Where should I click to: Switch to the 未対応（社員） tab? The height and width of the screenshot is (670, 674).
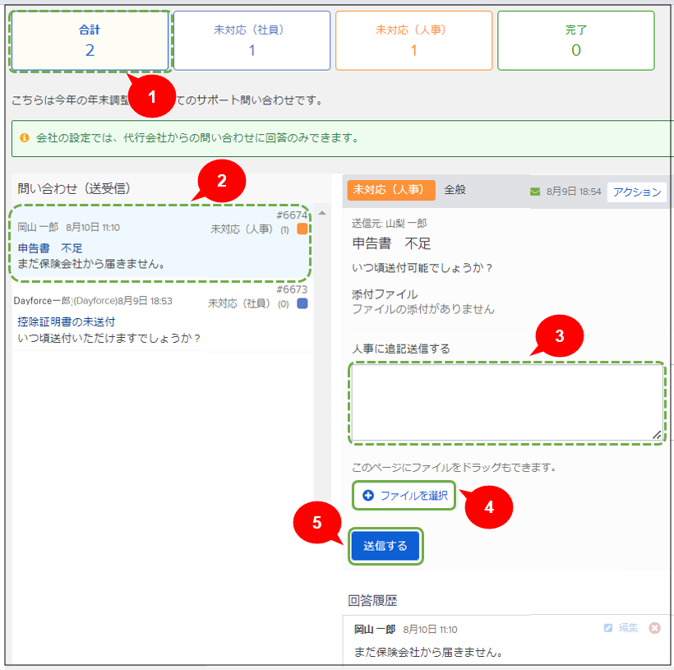tap(252, 40)
